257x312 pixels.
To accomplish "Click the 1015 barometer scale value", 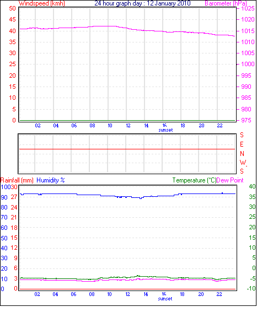I will pyautogui.click(x=248, y=31).
